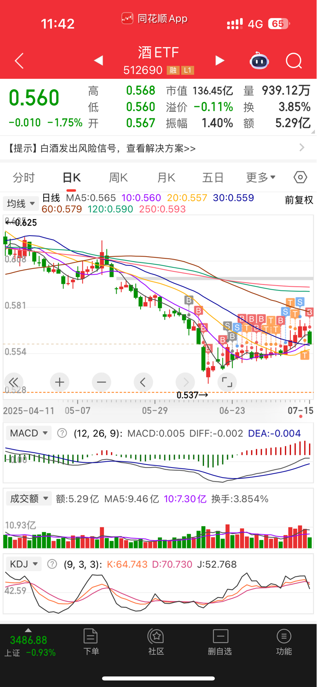Open the 均线 indicator dropdown
The image size is (317, 687).
click(x=21, y=203)
